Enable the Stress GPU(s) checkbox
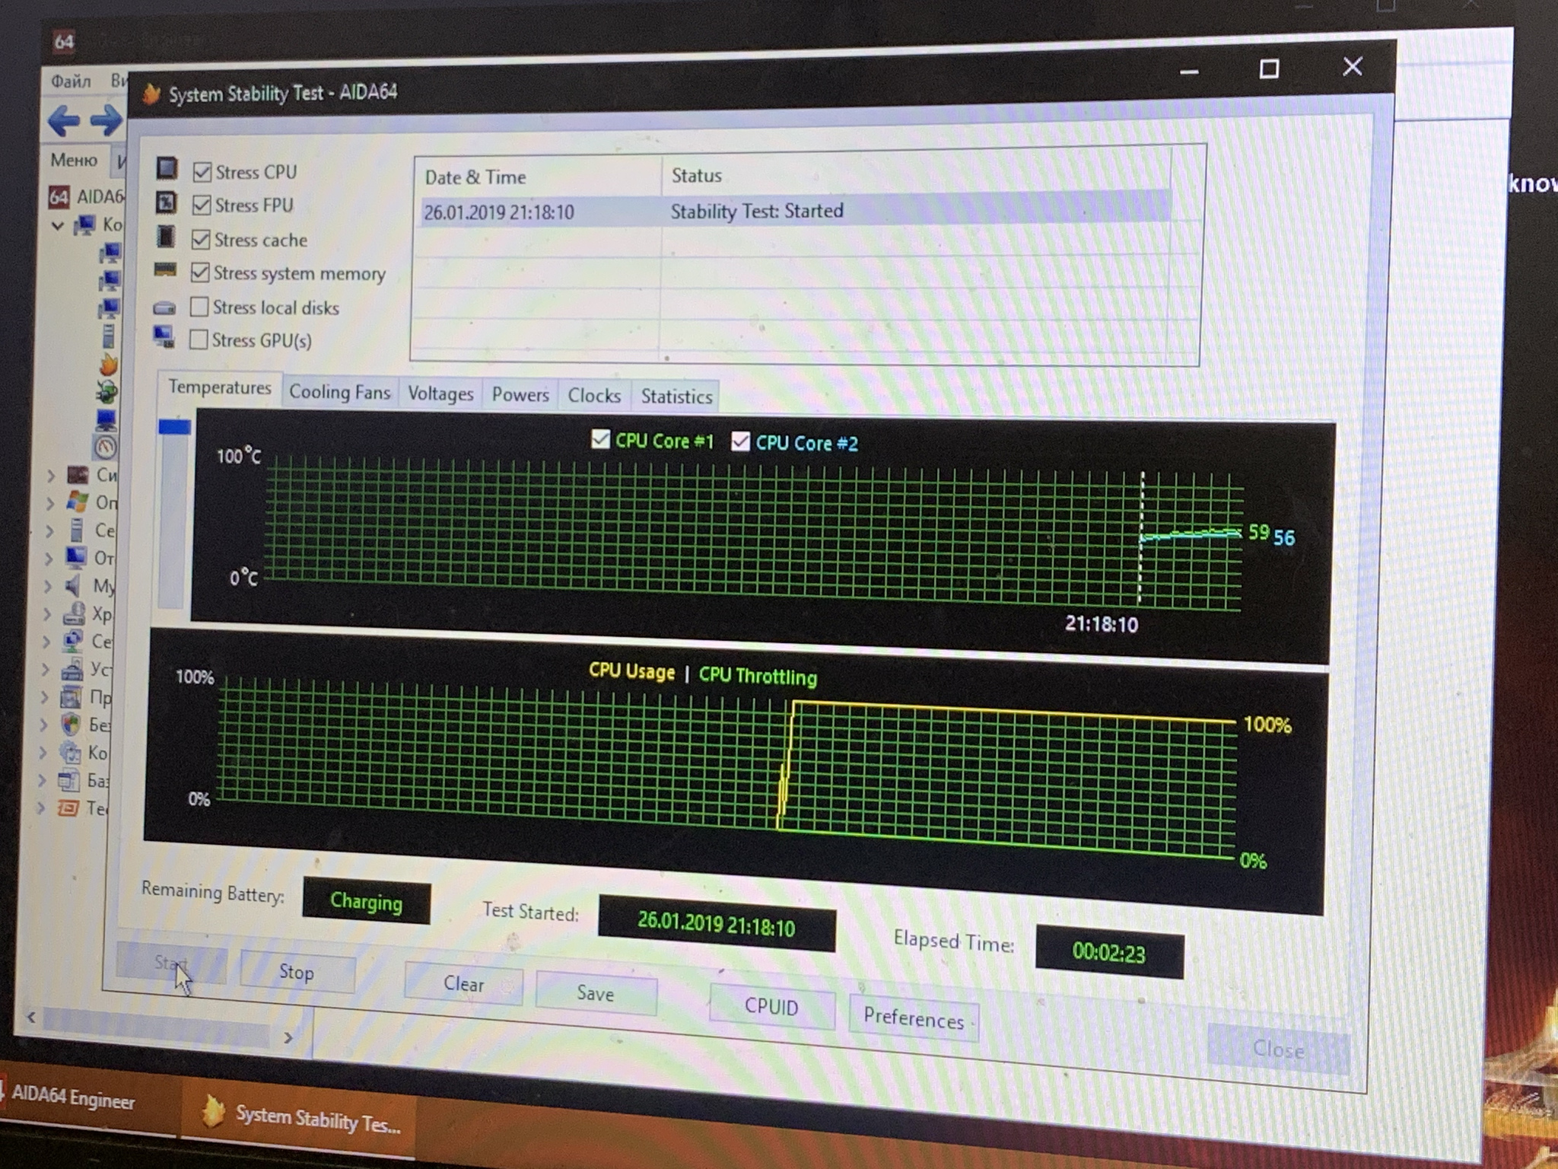 point(199,339)
